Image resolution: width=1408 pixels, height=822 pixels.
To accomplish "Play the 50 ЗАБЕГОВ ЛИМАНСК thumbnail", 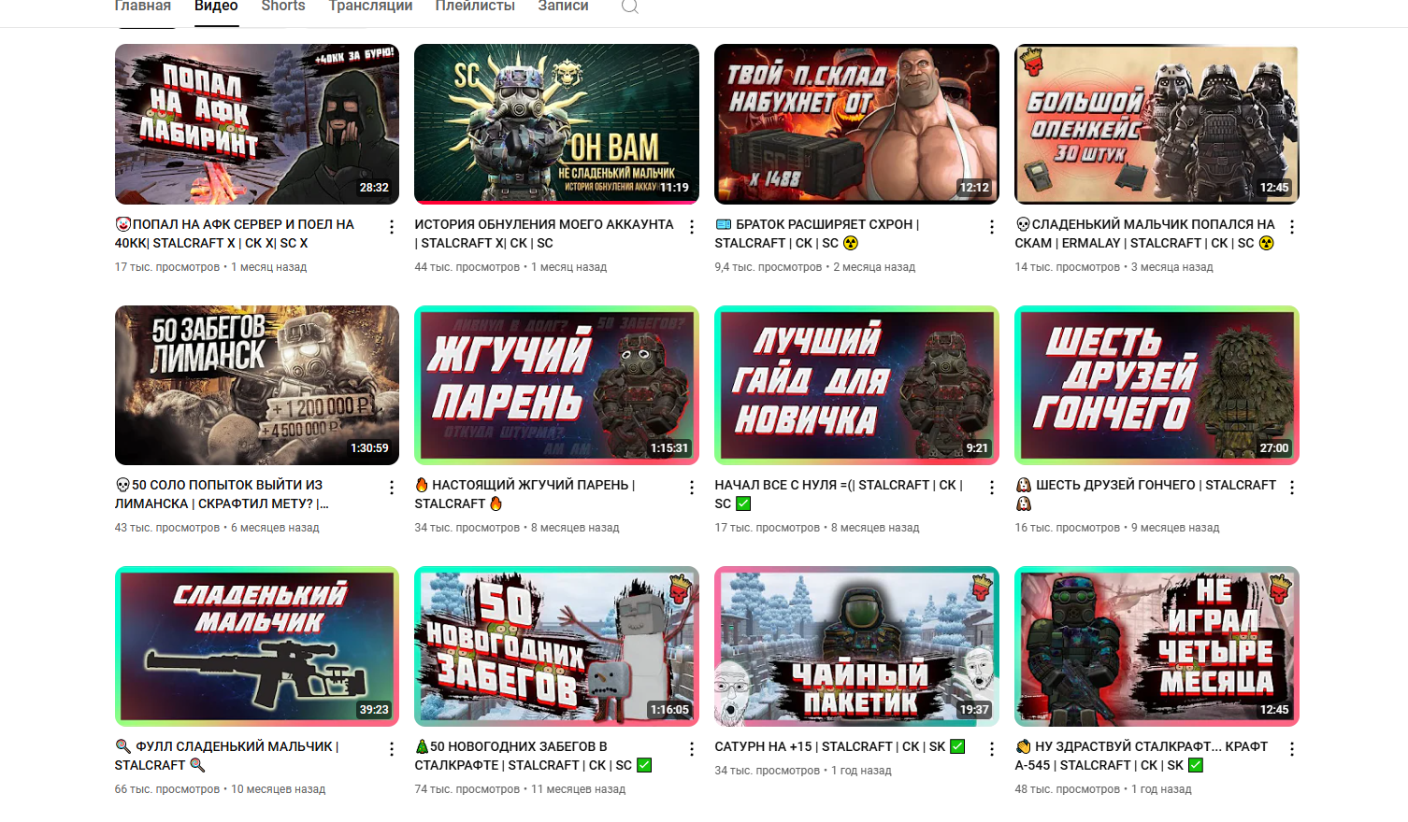I will [x=257, y=385].
